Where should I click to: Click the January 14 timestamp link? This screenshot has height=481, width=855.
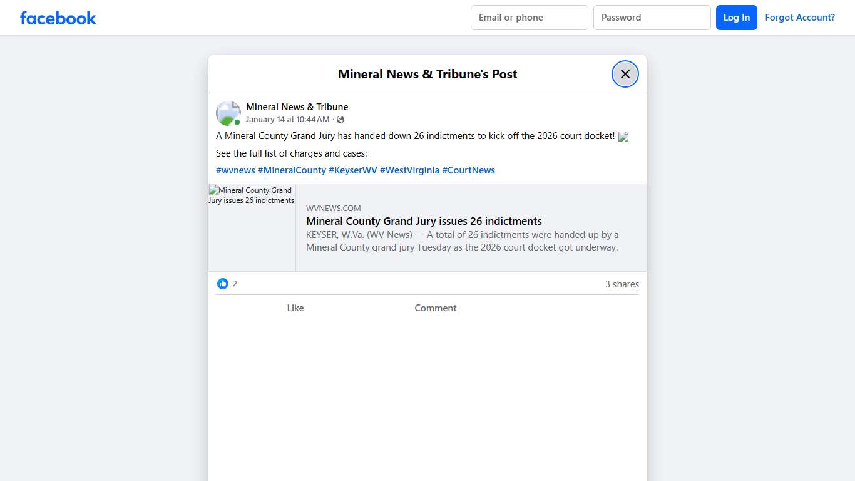click(x=287, y=119)
